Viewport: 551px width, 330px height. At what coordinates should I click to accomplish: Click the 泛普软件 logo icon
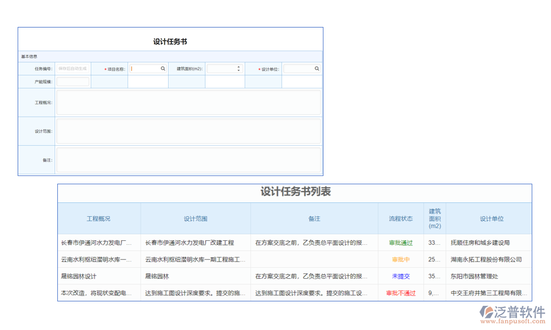click(x=487, y=312)
